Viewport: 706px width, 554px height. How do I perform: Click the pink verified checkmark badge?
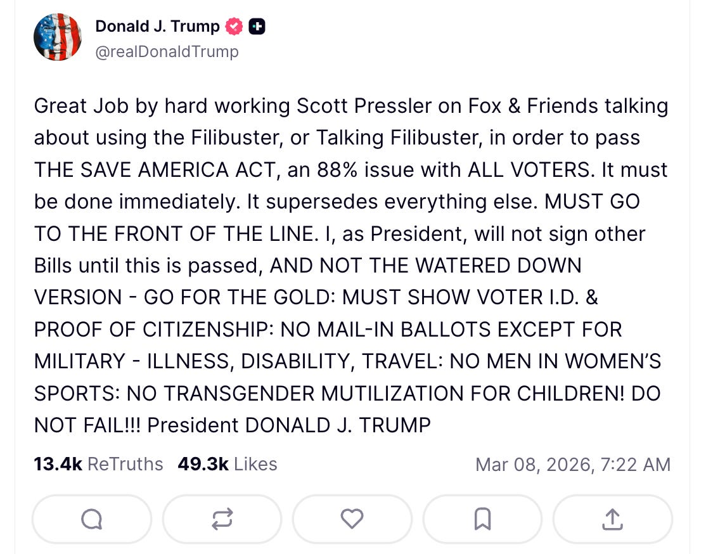tap(234, 26)
